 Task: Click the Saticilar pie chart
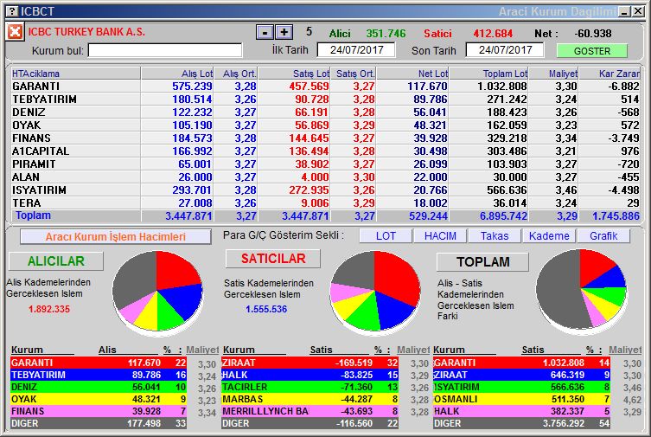click(x=375, y=292)
